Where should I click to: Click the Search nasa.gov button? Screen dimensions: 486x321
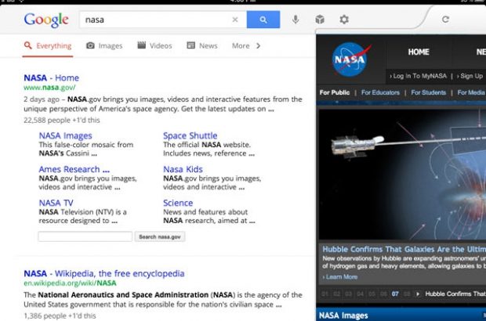click(x=160, y=236)
